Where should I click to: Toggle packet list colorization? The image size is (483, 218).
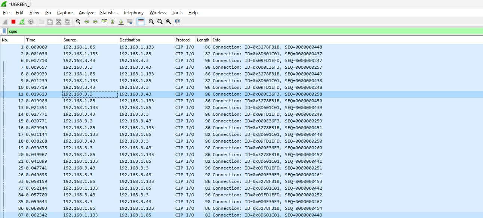click(141, 22)
